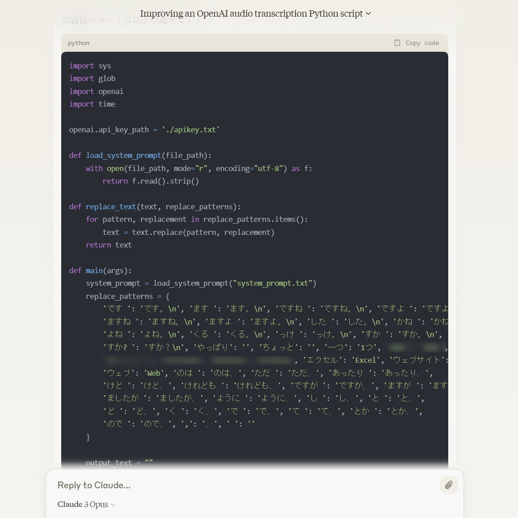The width and height of the screenshot is (518, 518).
Task: Click the 'return text' code line
Action: click(109, 245)
